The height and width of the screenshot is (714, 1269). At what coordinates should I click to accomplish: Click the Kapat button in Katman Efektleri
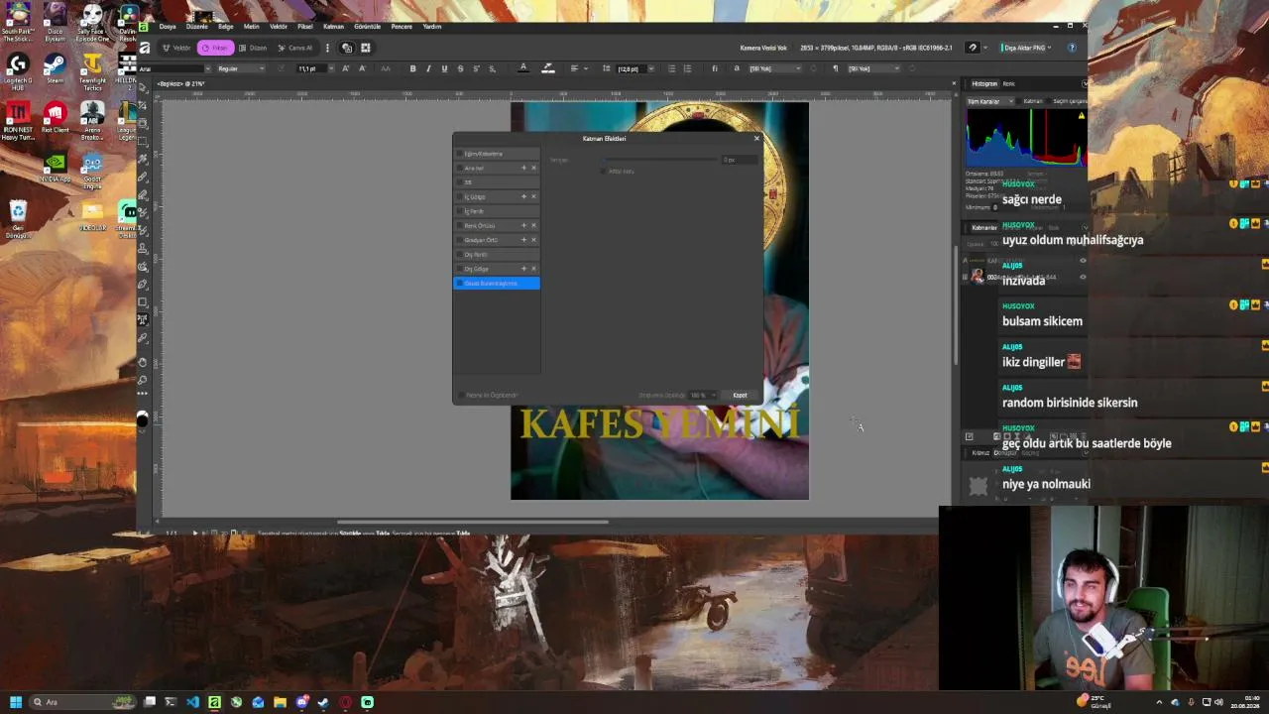click(740, 395)
